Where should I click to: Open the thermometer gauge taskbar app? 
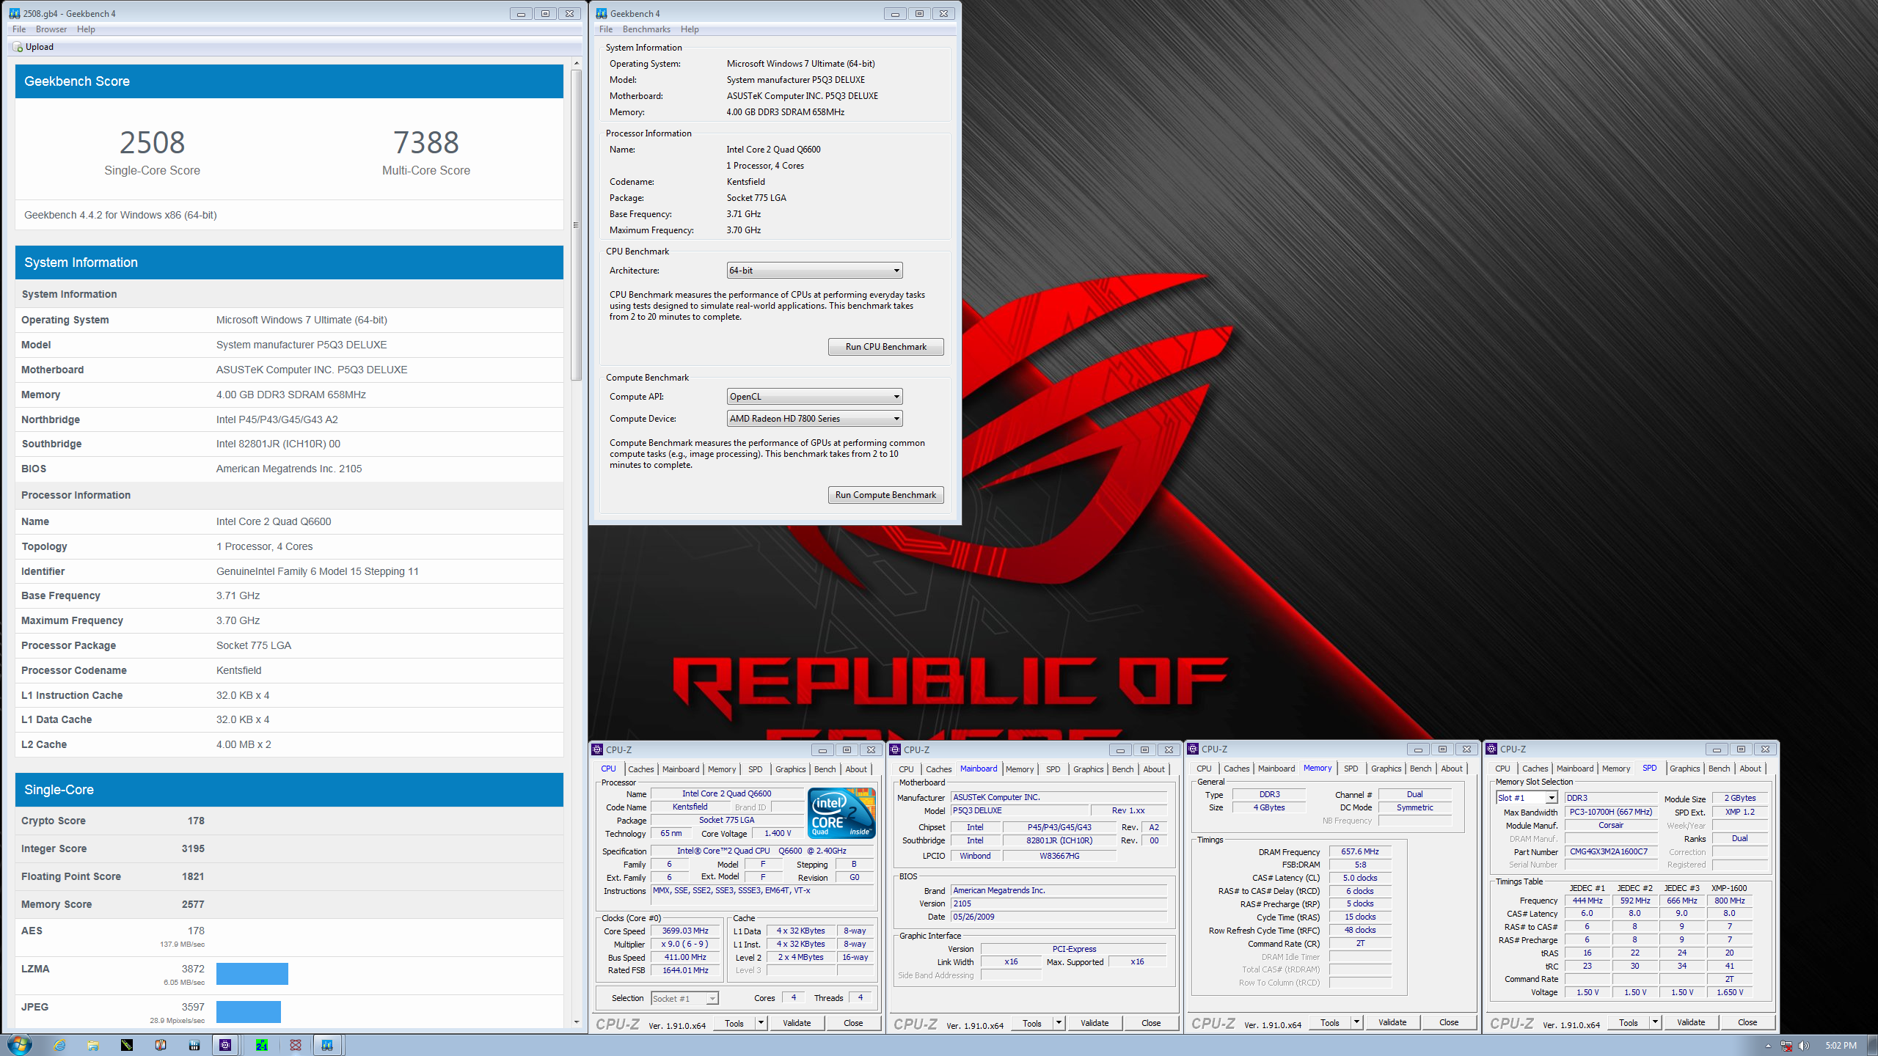pyautogui.click(x=161, y=1045)
